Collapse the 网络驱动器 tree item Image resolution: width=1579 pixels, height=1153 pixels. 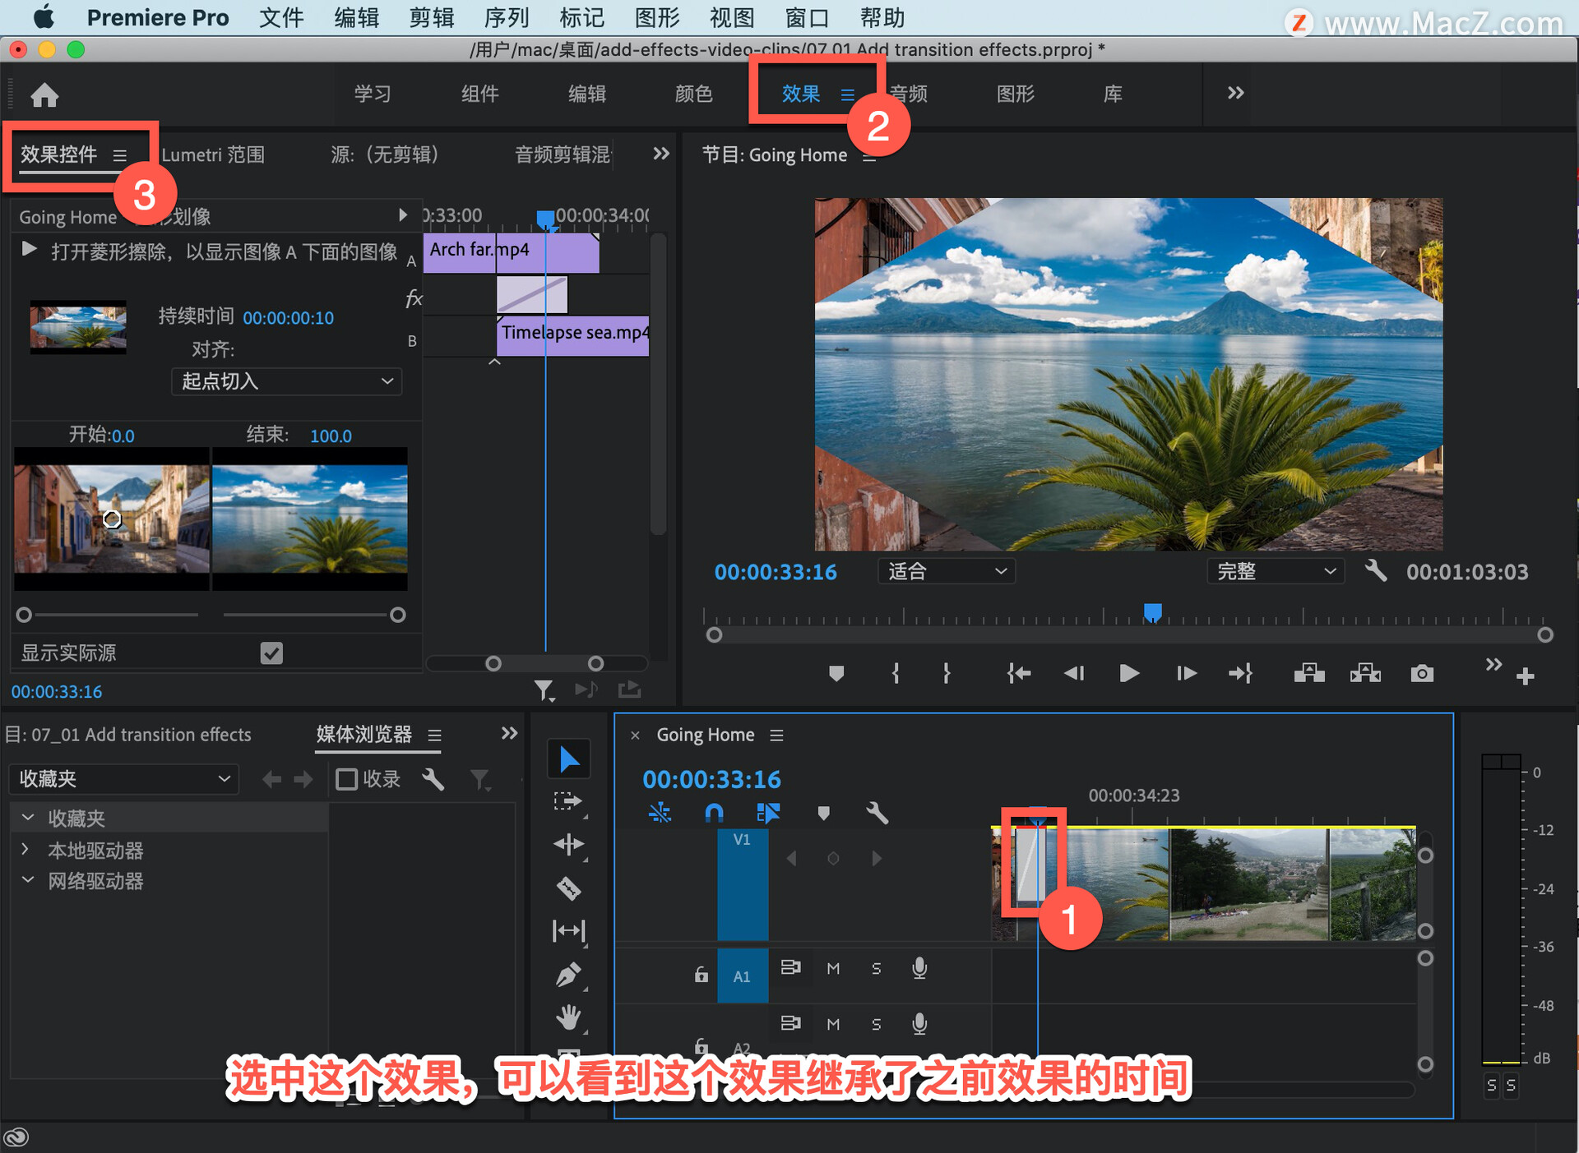coord(27,880)
